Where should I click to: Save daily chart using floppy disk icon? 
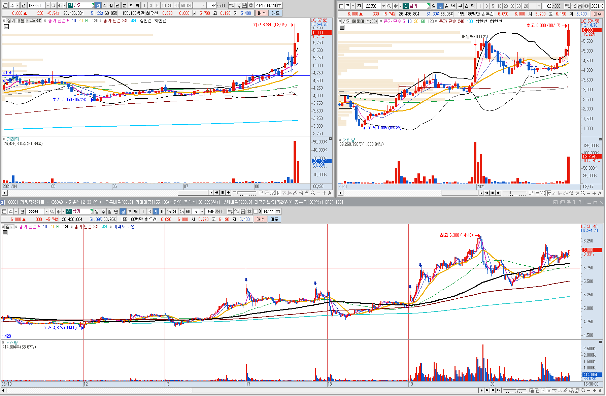(x=244, y=5)
